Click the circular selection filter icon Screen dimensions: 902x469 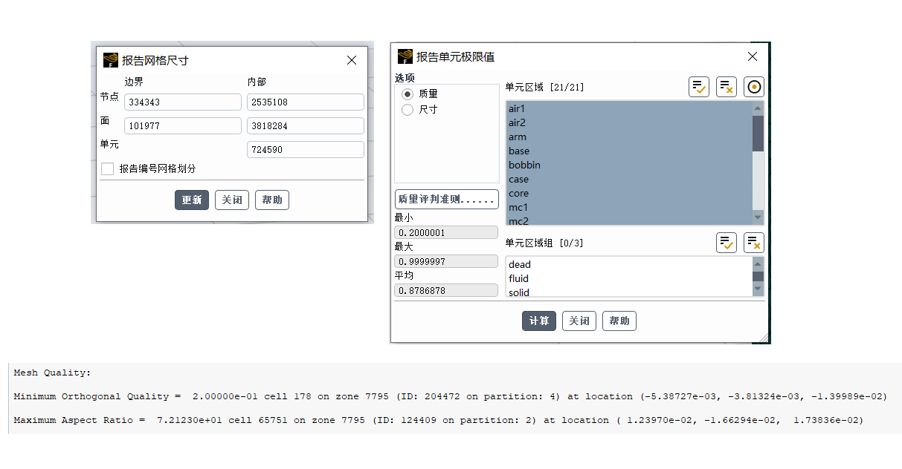click(x=753, y=87)
